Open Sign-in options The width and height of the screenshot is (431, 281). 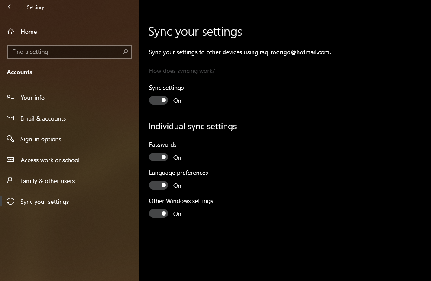pyautogui.click(x=69, y=139)
